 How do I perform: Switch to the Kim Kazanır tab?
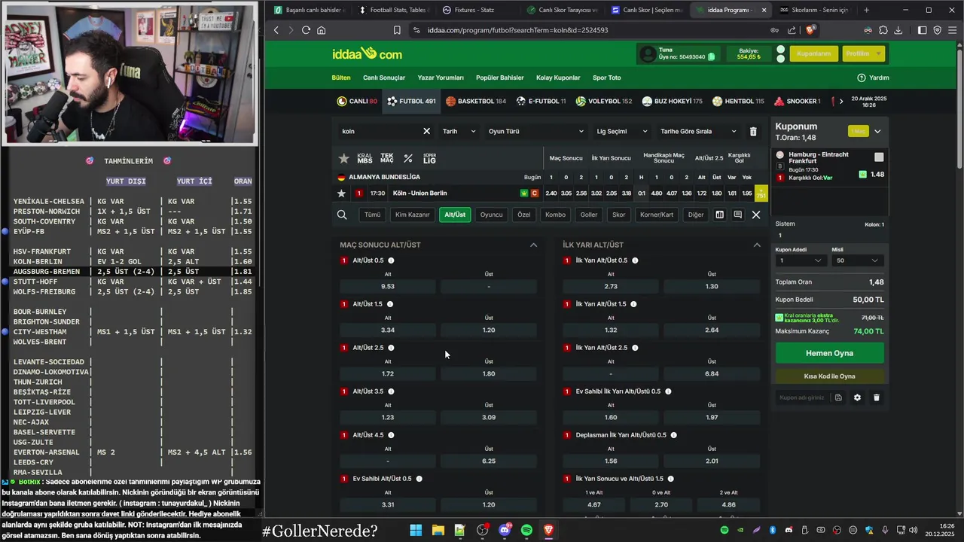(412, 215)
